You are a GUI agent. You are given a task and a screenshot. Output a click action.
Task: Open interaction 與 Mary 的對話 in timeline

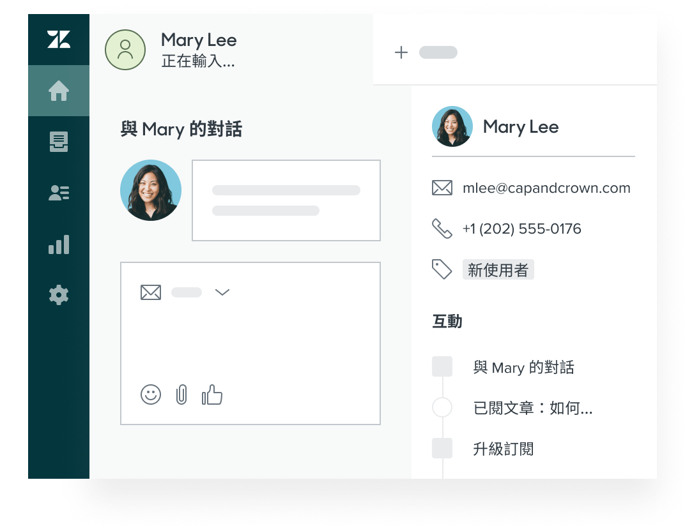click(x=523, y=367)
